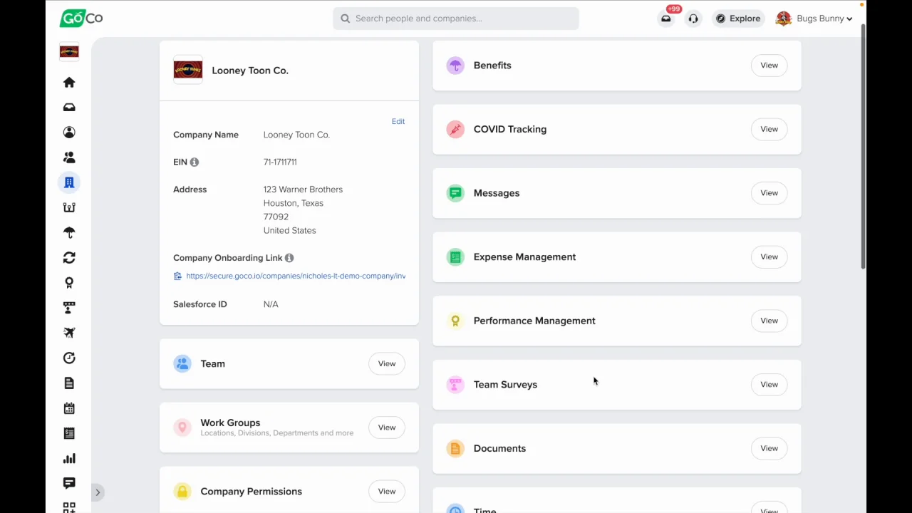Screen dimensions: 912x513
Task: Click the GoCo logo
Action: 81,19
